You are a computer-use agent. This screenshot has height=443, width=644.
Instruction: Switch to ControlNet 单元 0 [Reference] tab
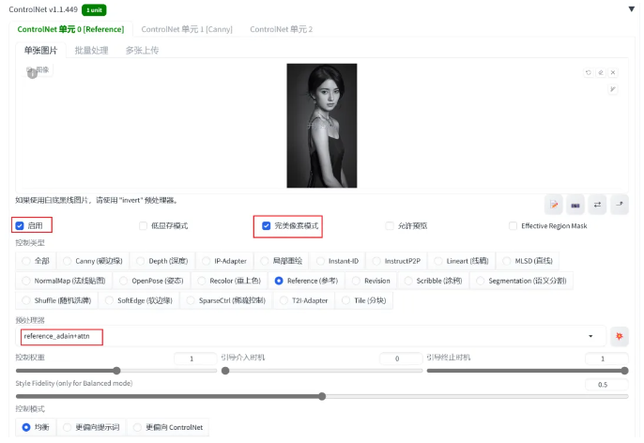tap(70, 29)
